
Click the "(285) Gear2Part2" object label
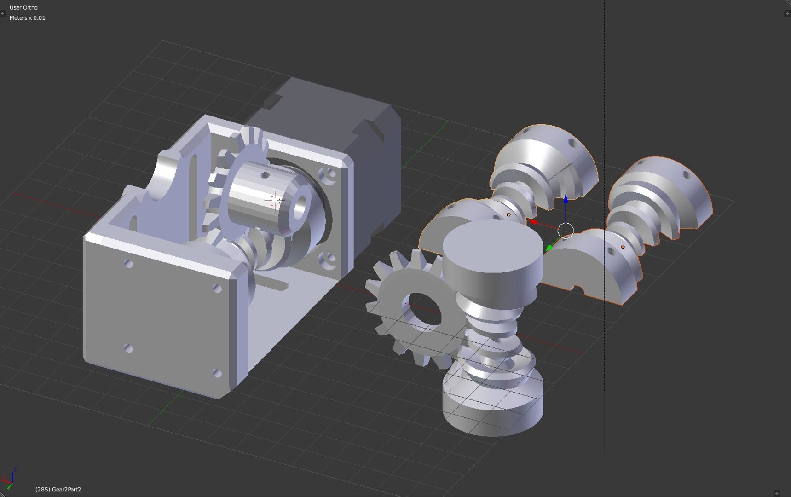point(58,489)
